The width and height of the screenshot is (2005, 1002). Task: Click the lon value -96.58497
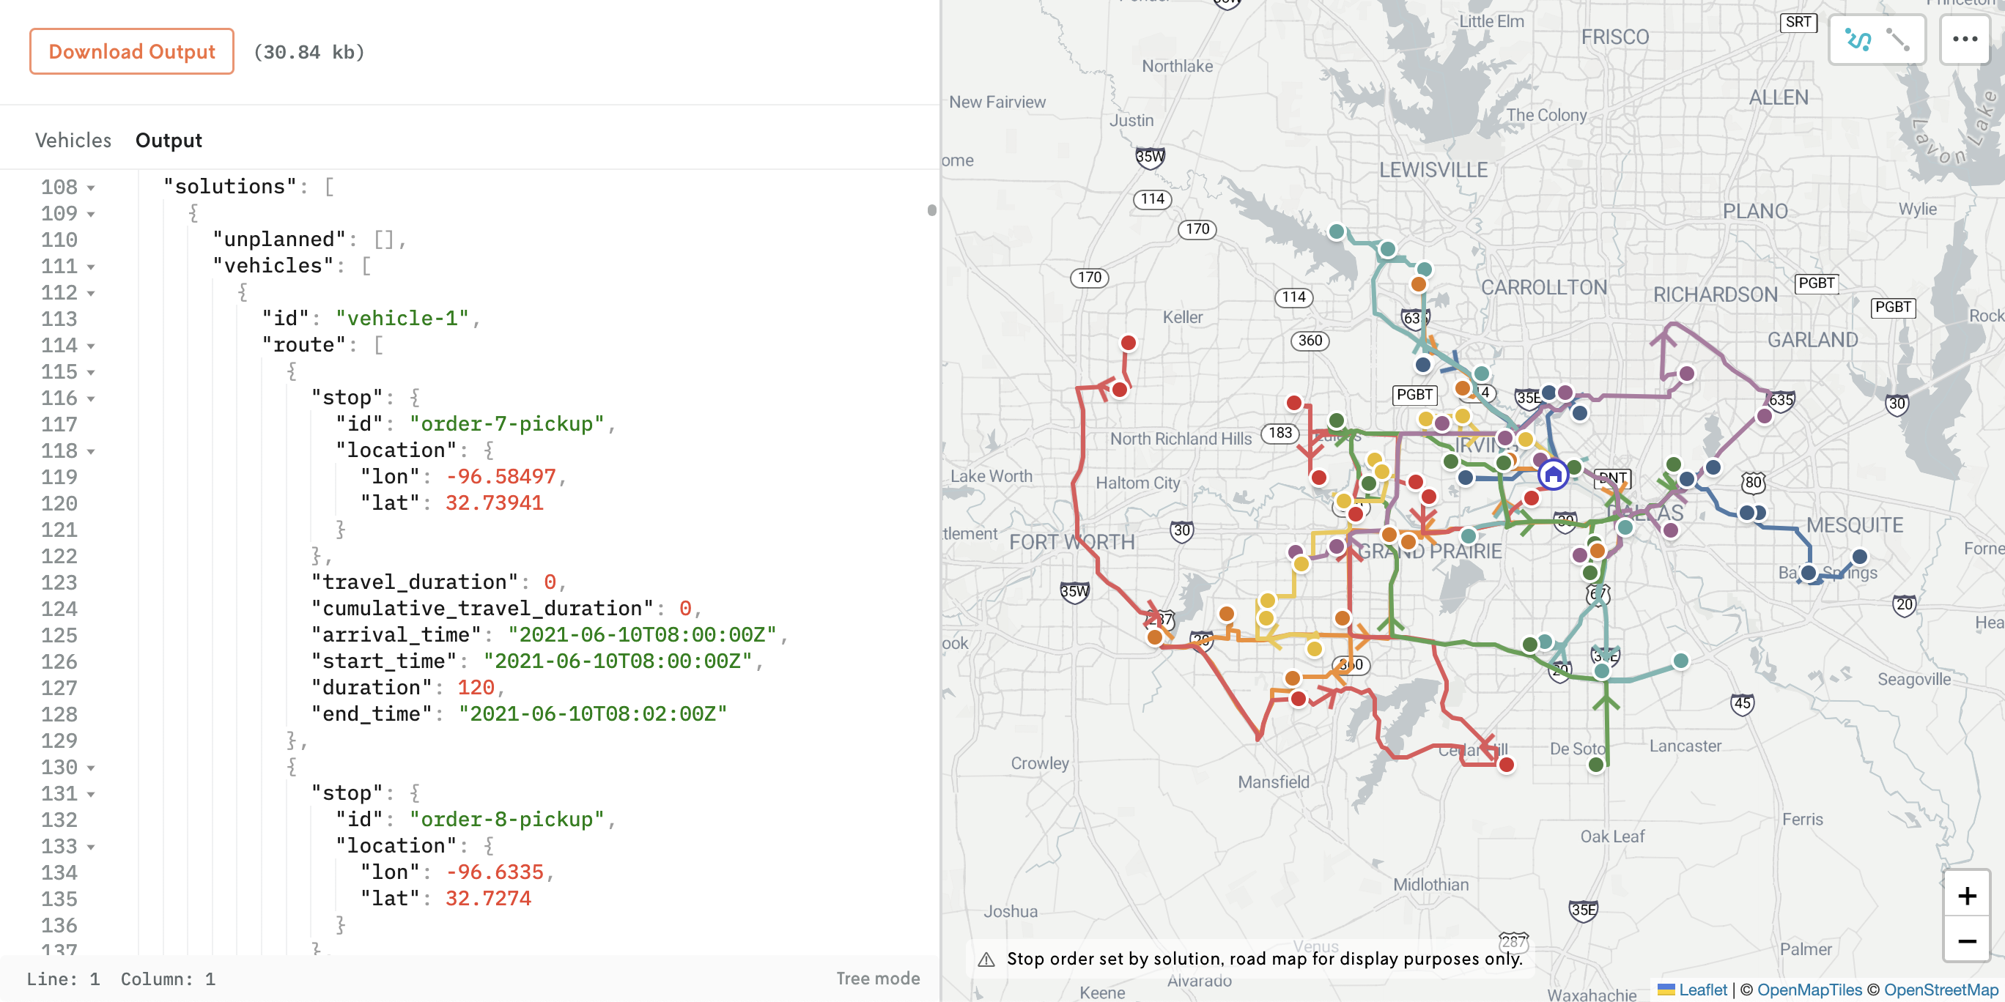click(x=501, y=477)
